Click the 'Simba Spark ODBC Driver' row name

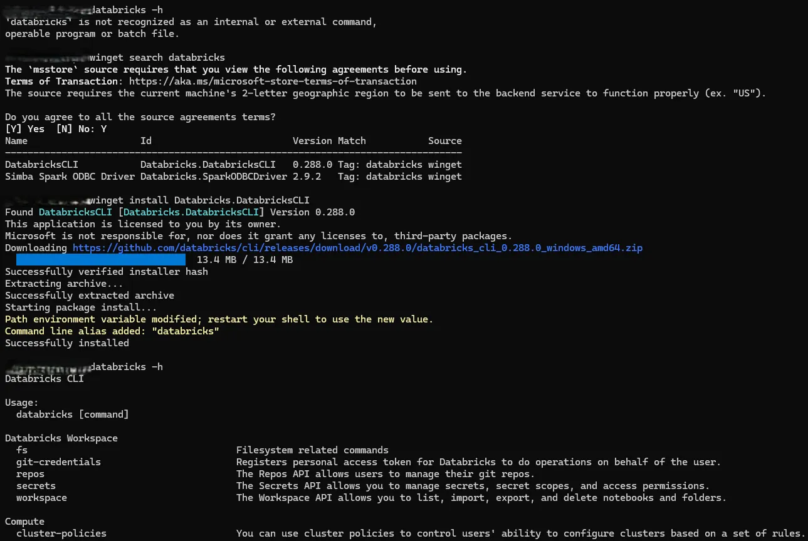coord(70,177)
